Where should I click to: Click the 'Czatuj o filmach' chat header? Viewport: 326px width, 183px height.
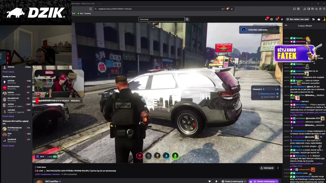coord(305,26)
